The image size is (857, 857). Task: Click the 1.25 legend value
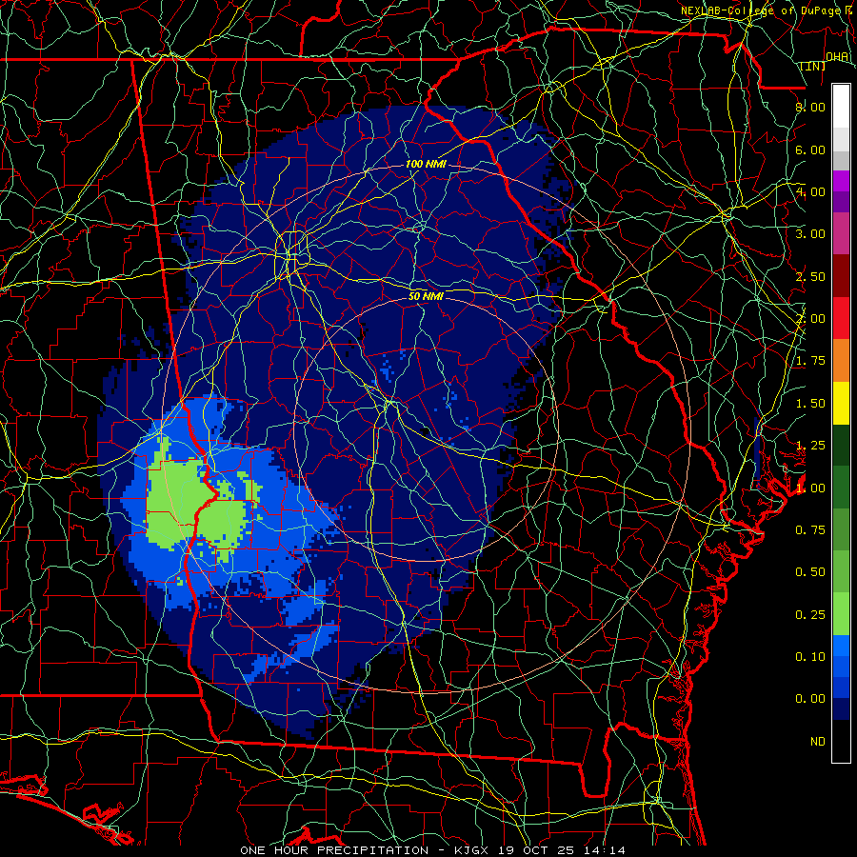click(810, 446)
